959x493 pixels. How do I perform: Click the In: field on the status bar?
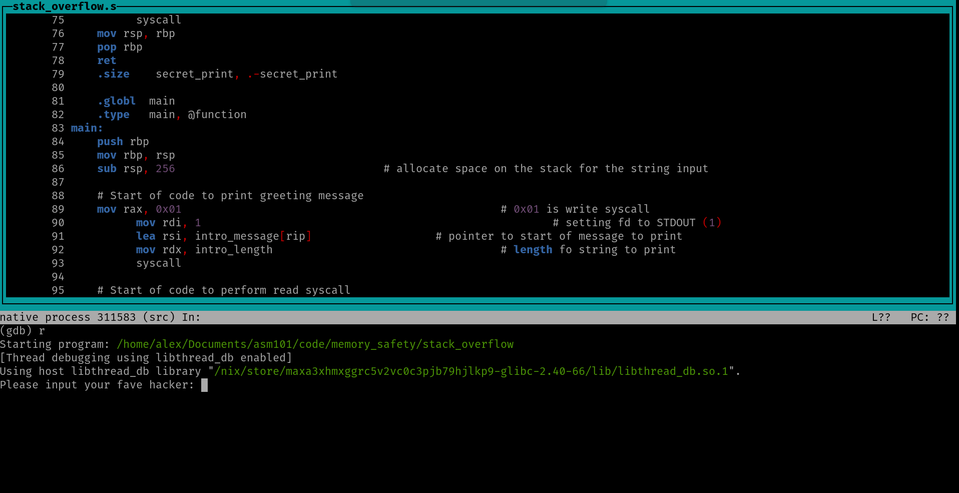point(191,316)
